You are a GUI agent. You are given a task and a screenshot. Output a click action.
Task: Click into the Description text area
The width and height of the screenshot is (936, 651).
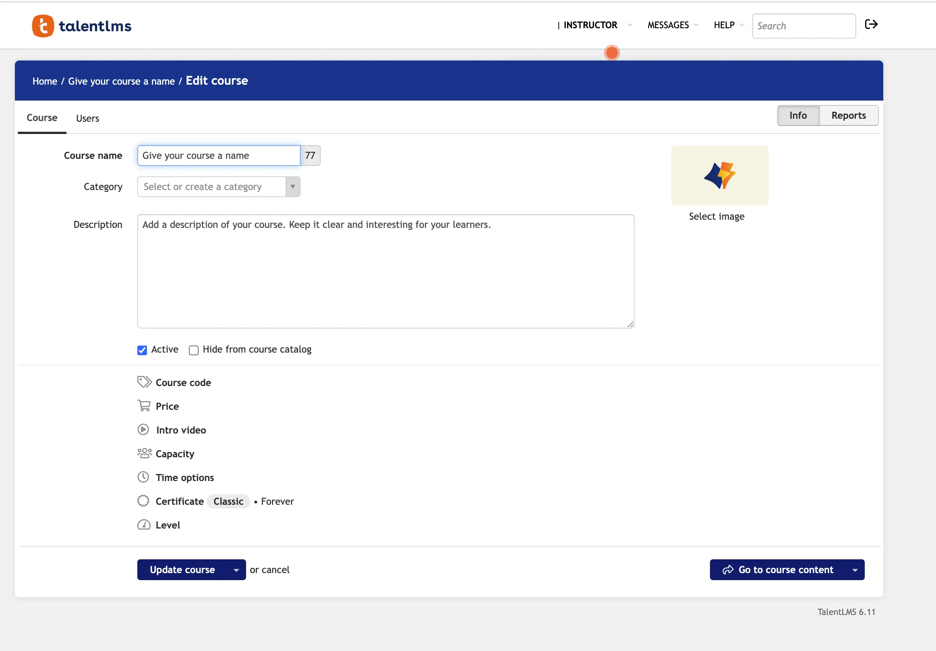tap(385, 271)
